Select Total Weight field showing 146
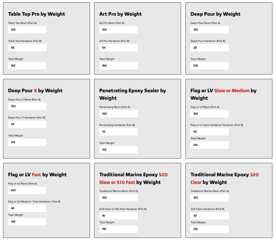This screenshot has width=276, height=241. 27,222
